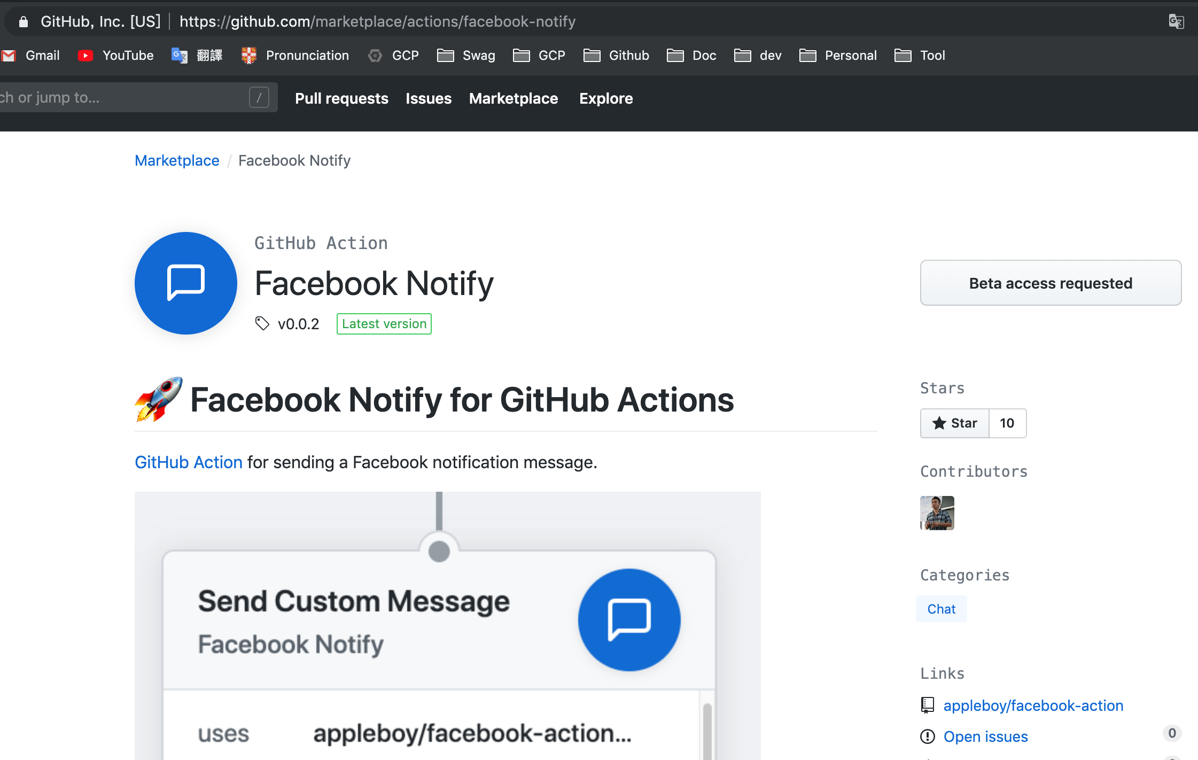Click the Facebook Notify blue chat logo
1198x760 pixels.
click(x=186, y=283)
